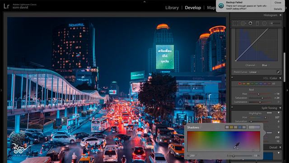Select the Graduated Filter tool
The height and width of the screenshot is (163, 289).
[257, 23]
